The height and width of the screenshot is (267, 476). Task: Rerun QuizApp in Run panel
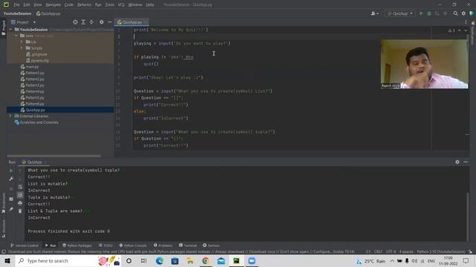click(x=11, y=171)
